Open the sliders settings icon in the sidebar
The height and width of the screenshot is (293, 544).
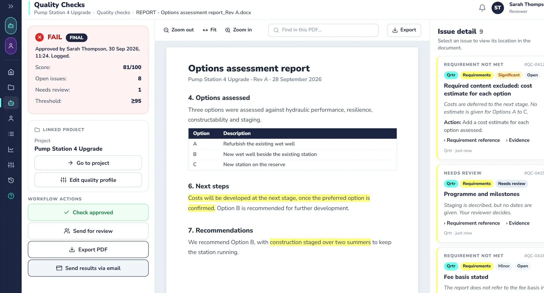pos(11,165)
